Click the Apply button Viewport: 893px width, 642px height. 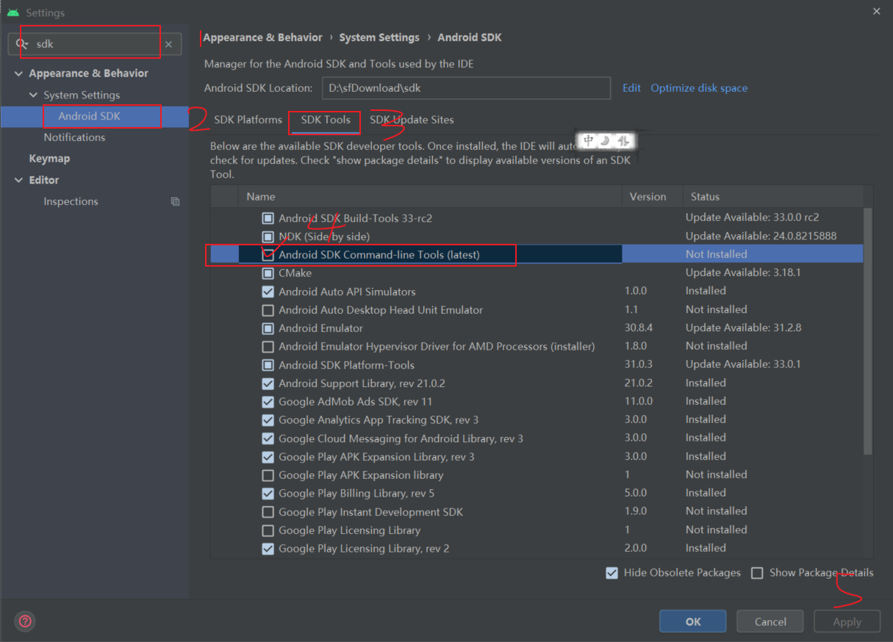847,621
